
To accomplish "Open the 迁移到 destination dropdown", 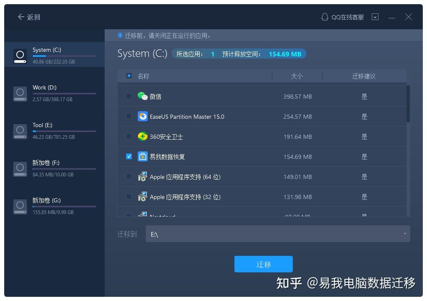I will pos(278,234).
